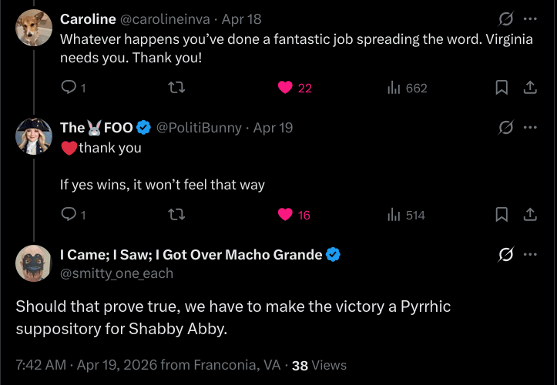Retweet the PolitiBunny reply
Screen dimensions: 557x385
[x=176, y=215]
